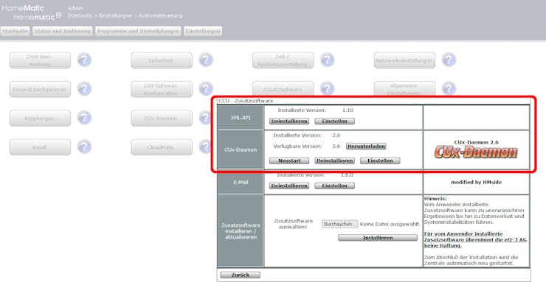Download CUx-Daemon with Herunterladen
546x299 pixels.
(x=366, y=146)
